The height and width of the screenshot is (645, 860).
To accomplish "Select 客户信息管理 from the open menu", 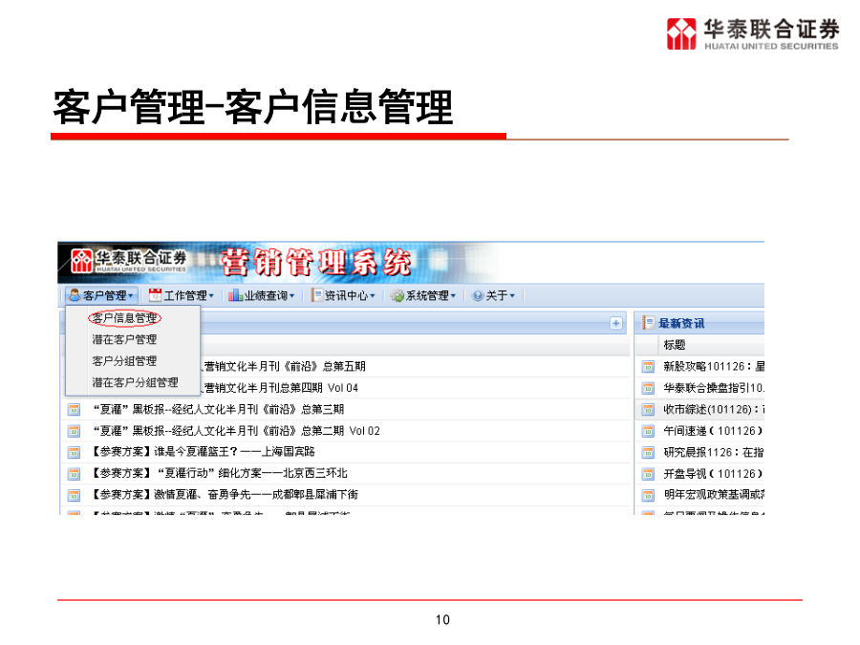I will pyautogui.click(x=124, y=318).
